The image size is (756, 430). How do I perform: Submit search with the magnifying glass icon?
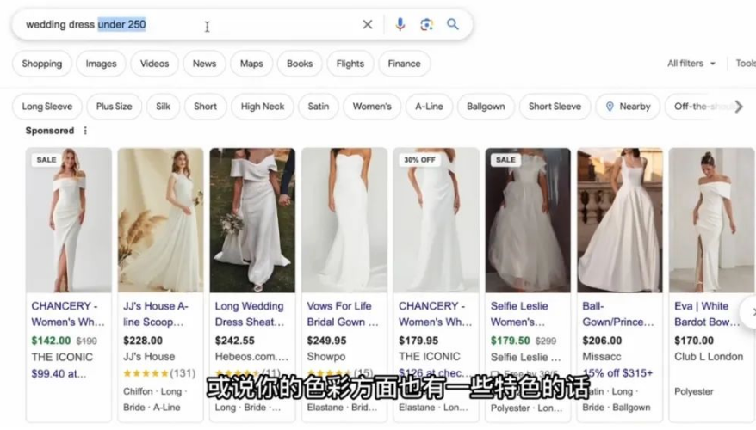pyautogui.click(x=452, y=24)
